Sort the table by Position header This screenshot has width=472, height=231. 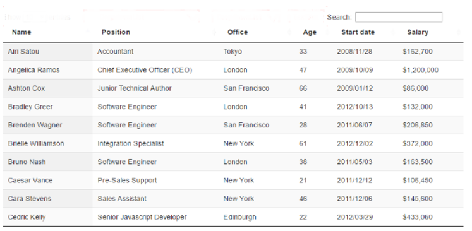116,32
